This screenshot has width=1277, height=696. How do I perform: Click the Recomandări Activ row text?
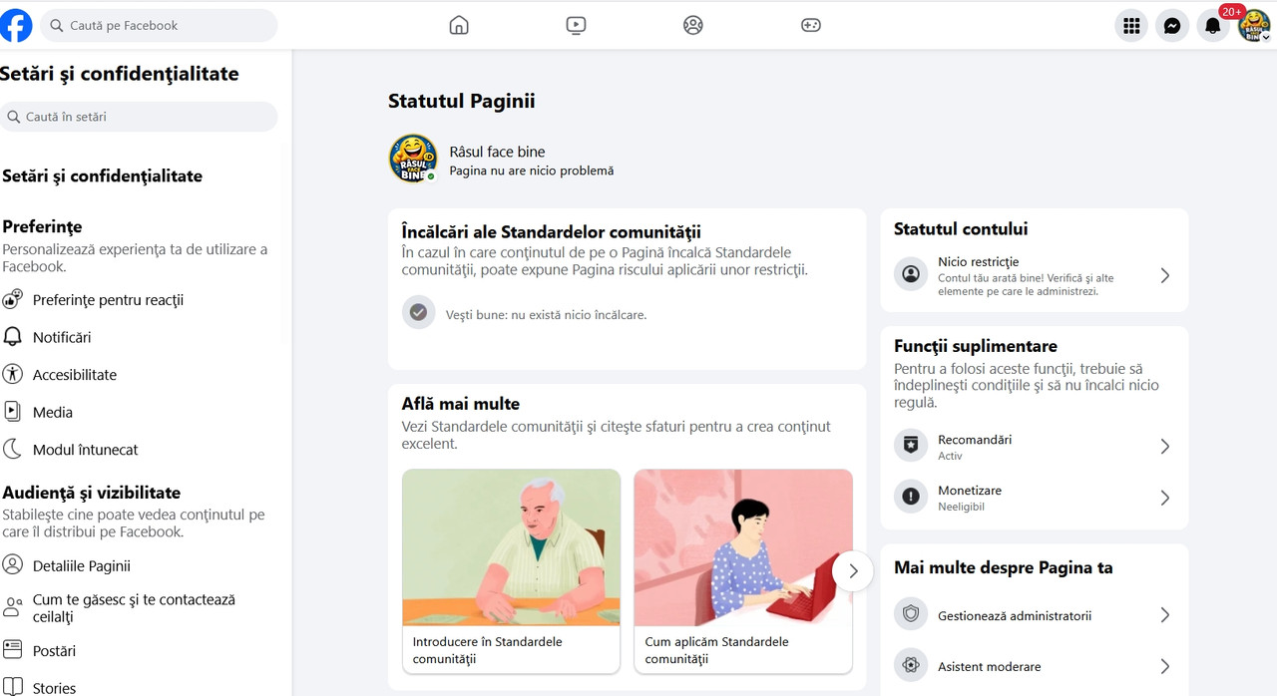coord(975,447)
